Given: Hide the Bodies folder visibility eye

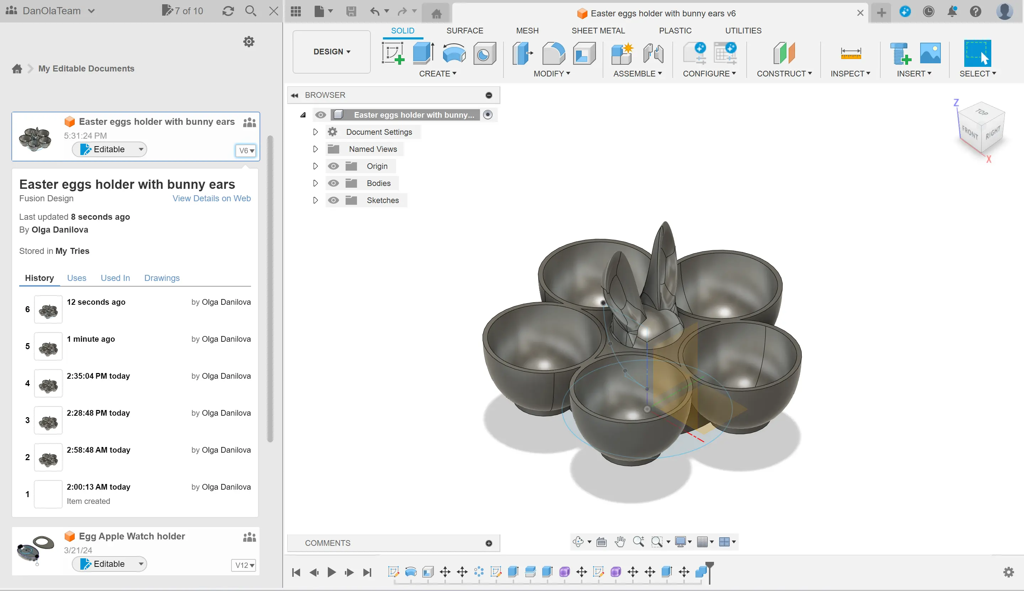Looking at the screenshot, I should click(x=333, y=183).
